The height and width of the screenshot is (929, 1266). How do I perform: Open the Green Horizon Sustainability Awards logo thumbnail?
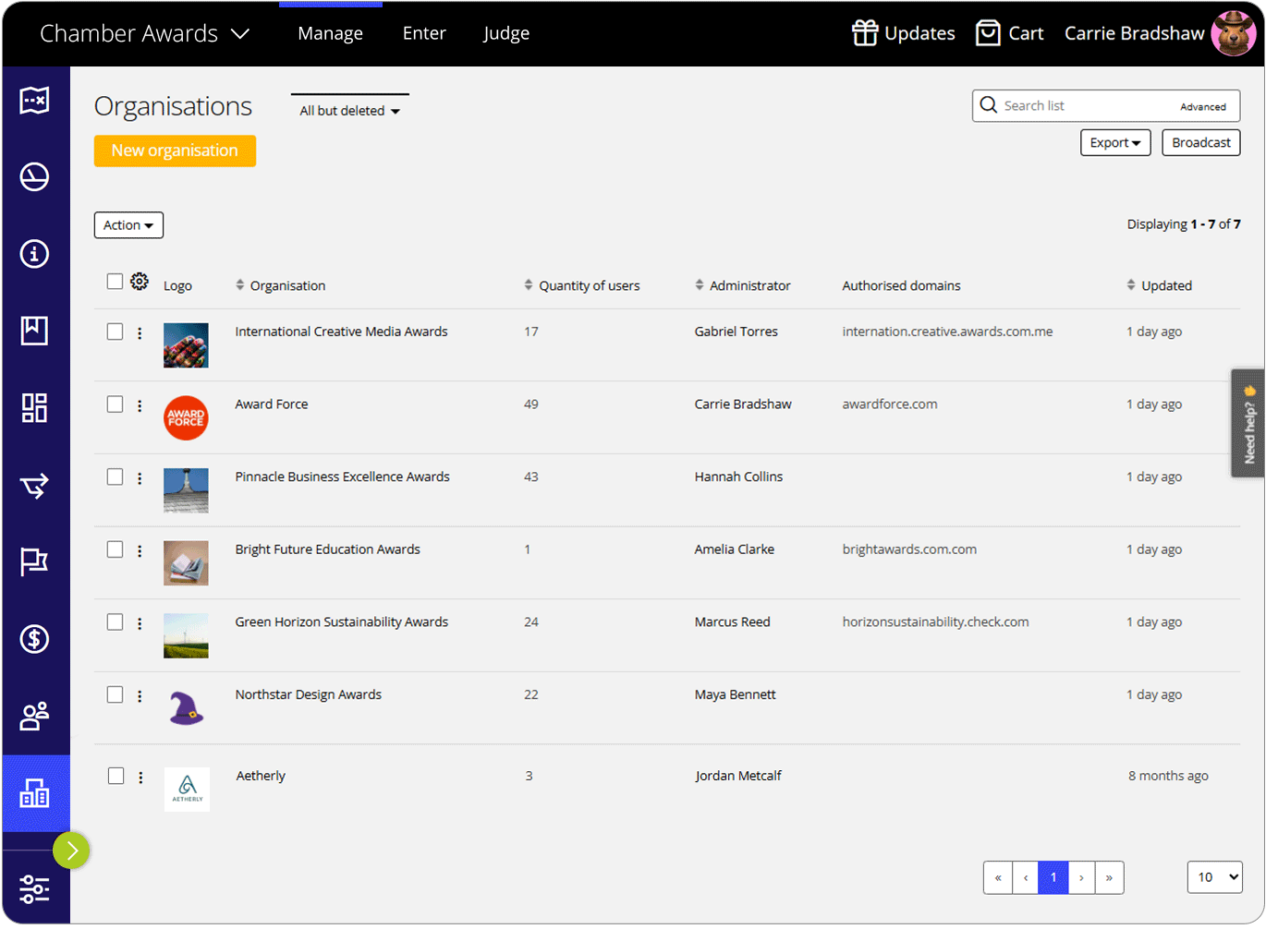186,635
